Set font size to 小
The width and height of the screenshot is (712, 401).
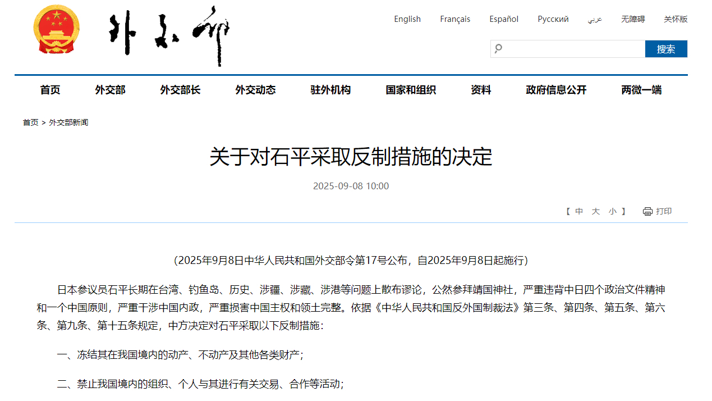click(x=612, y=212)
